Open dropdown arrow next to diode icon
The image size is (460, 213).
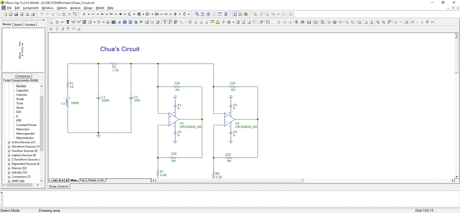[x=125, y=14]
